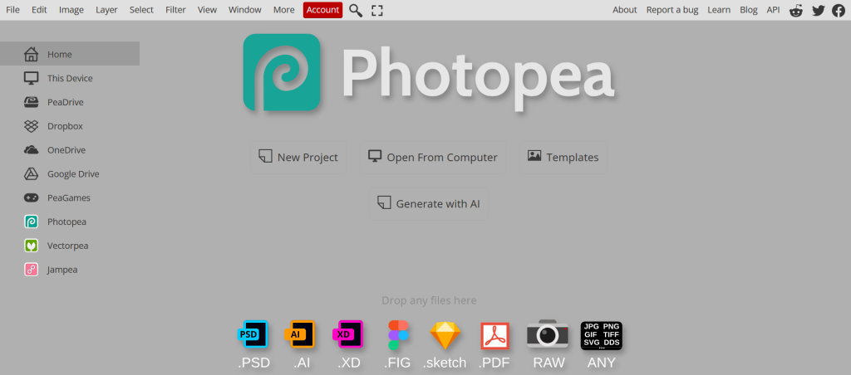Open the API link
Screen dimensions: 851x375
(773, 10)
